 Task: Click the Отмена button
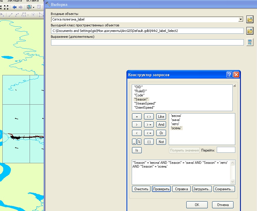[223, 205]
